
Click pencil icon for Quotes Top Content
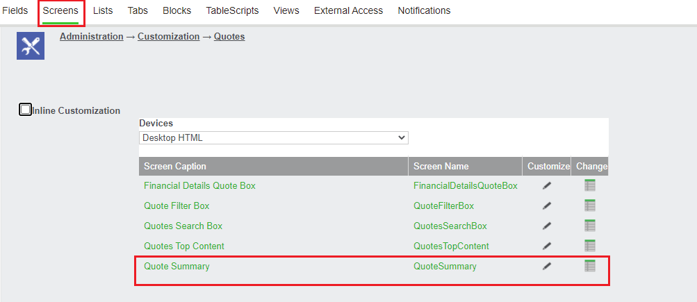[x=547, y=246]
